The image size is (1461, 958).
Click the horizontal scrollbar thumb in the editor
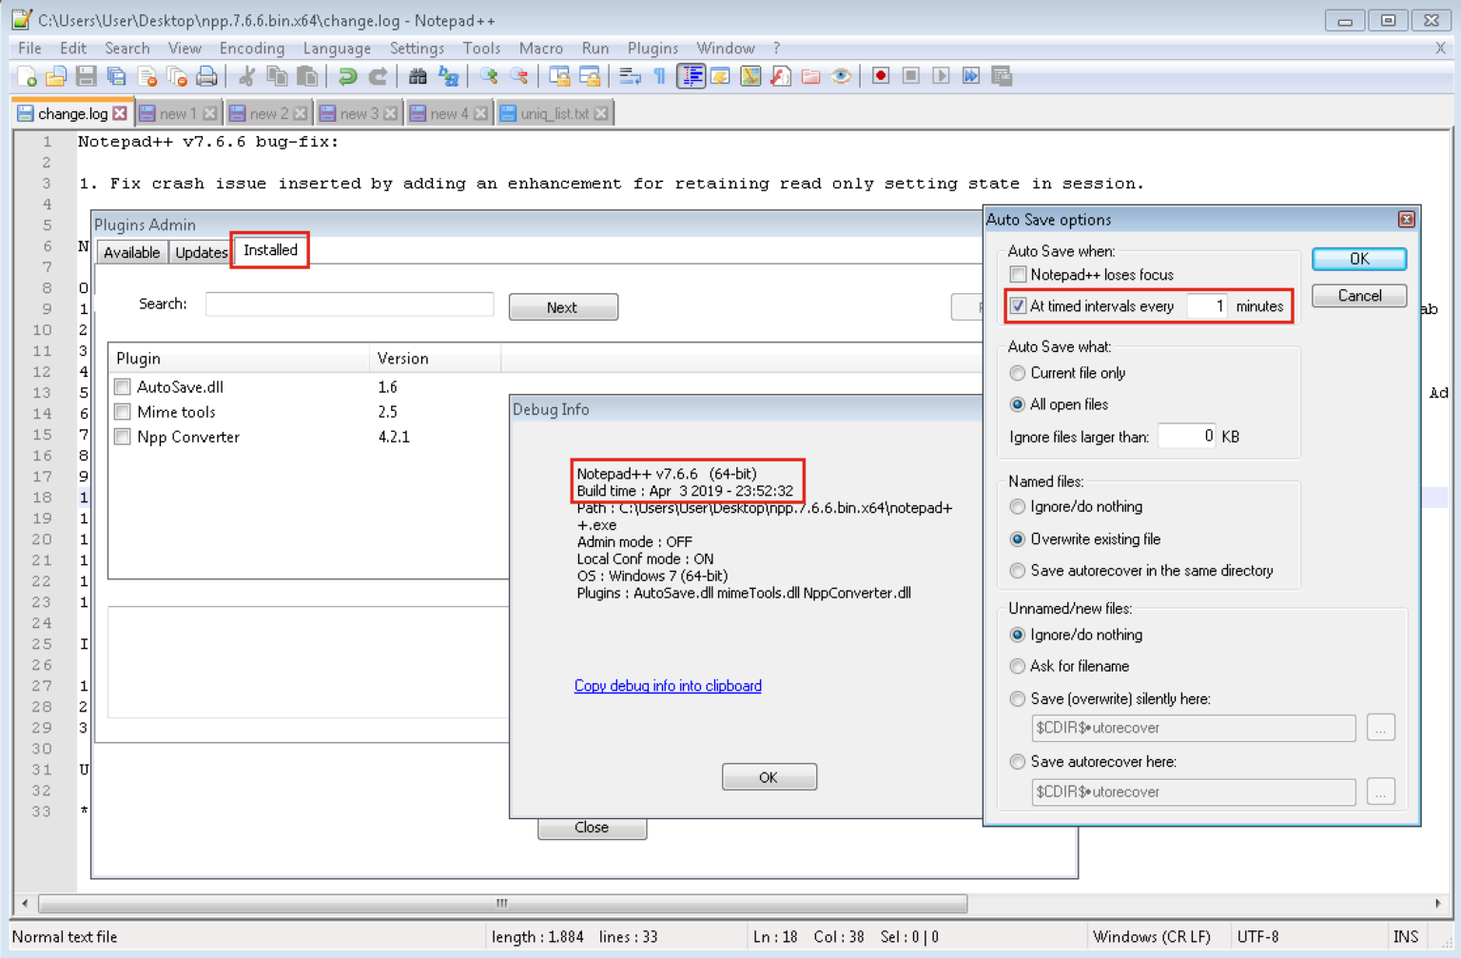(x=502, y=903)
